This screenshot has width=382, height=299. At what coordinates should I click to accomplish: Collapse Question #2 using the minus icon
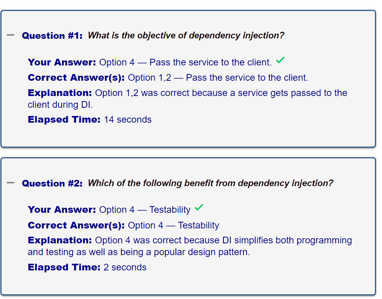(11, 183)
